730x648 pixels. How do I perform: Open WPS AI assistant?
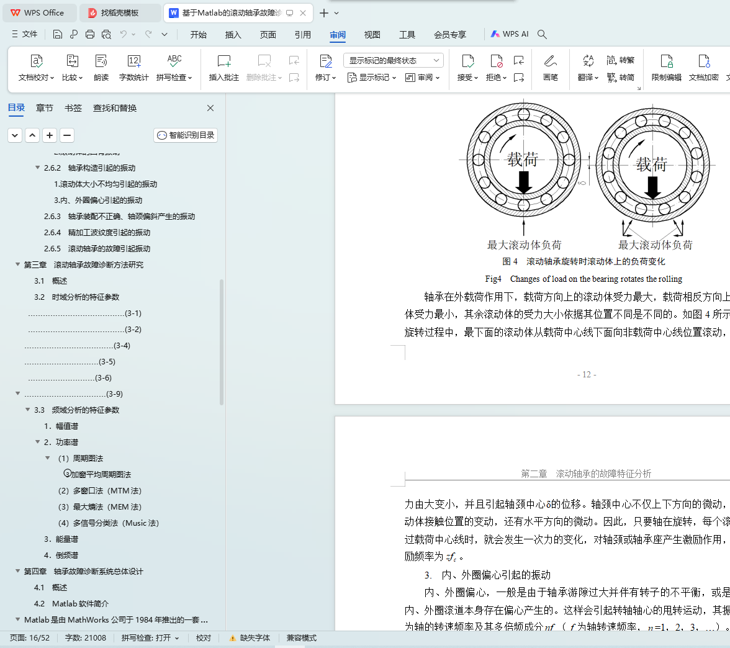click(509, 34)
